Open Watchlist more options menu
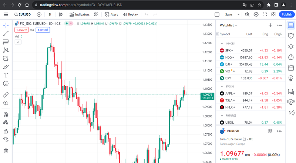Image resolution: width=296 pixels, height=163 pixels. [279, 25]
